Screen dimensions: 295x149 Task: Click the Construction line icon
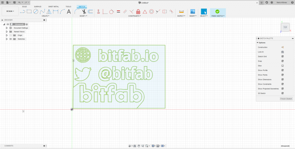pyautogui.click(x=282, y=47)
